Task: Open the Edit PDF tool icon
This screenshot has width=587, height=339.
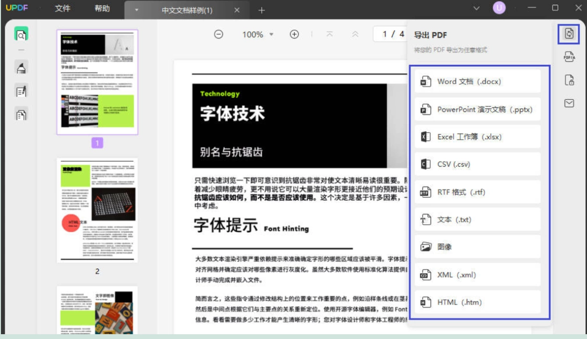Action: coord(21,91)
